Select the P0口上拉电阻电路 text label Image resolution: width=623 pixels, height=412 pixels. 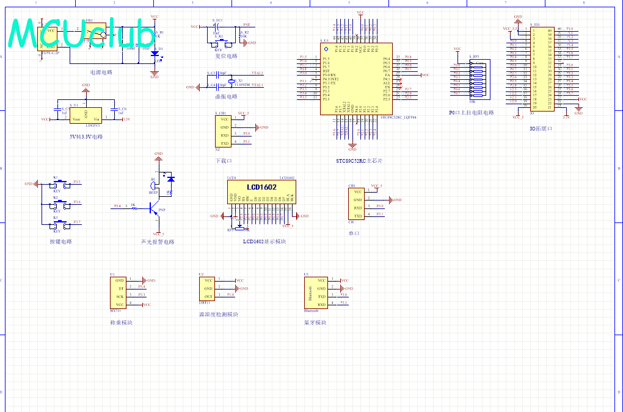[471, 113]
